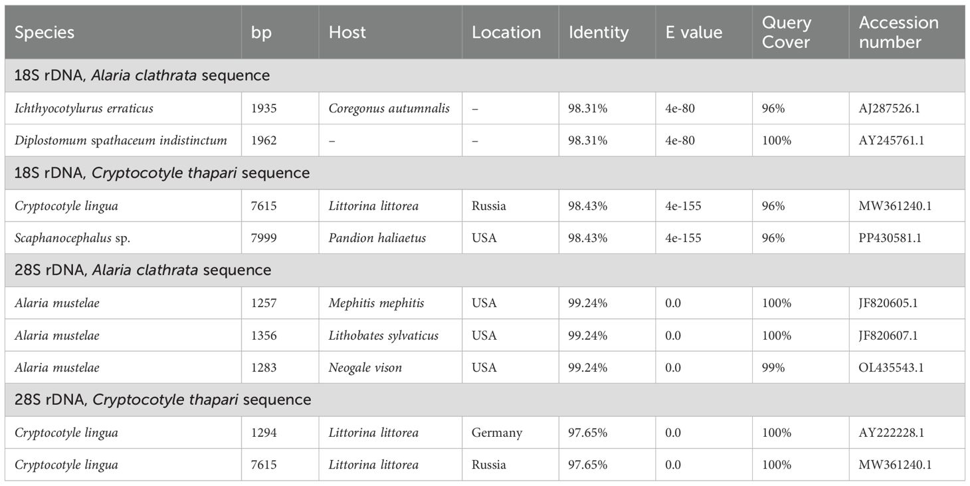Open accession number JF820605.1
The image size is (970, 486).
coord(888,303)
